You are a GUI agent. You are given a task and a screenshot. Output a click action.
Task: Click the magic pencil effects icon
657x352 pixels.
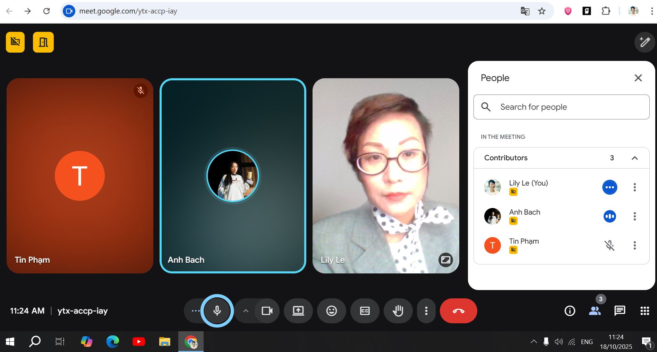[645, 42]
